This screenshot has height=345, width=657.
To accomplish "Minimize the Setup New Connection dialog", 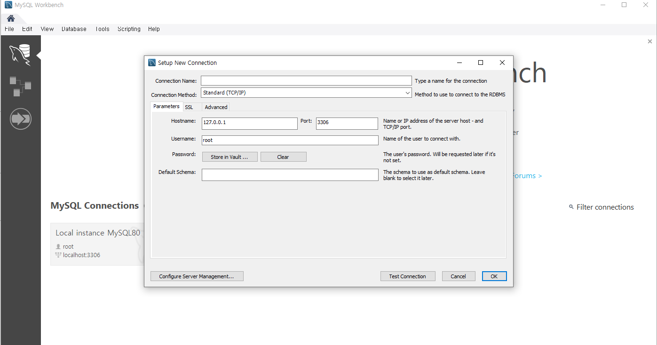I will [x=459, y=63].
